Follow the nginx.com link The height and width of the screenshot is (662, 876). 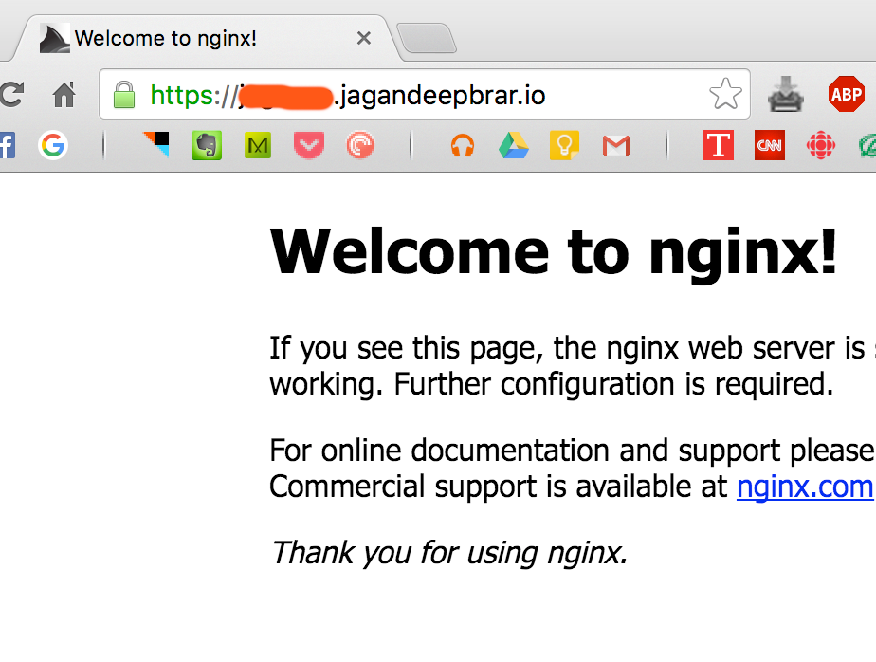pyautogui.click(x=805, y=487)
